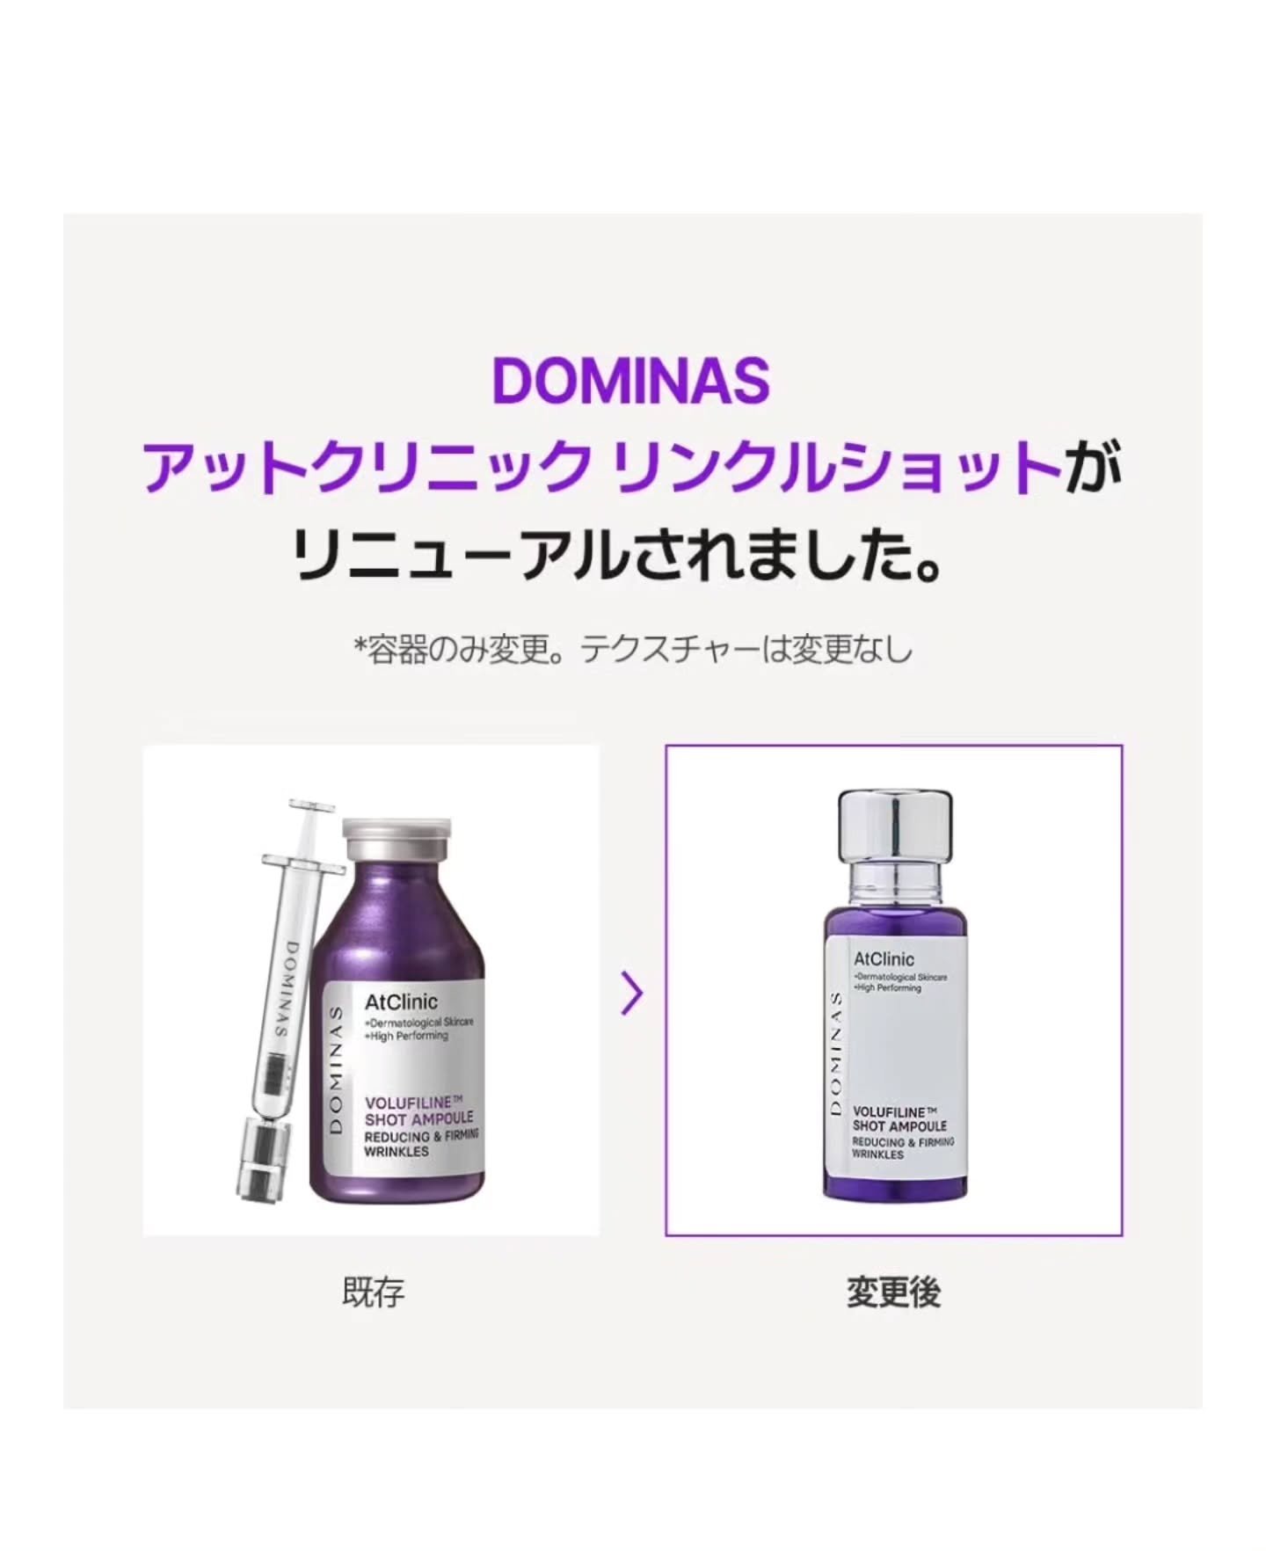Click VOLUFILINE SHOT AMPOULE text on new bottle
Image resolution: width=1266 pixels, height=1551 pixels.
click(x=899, y=1119)
